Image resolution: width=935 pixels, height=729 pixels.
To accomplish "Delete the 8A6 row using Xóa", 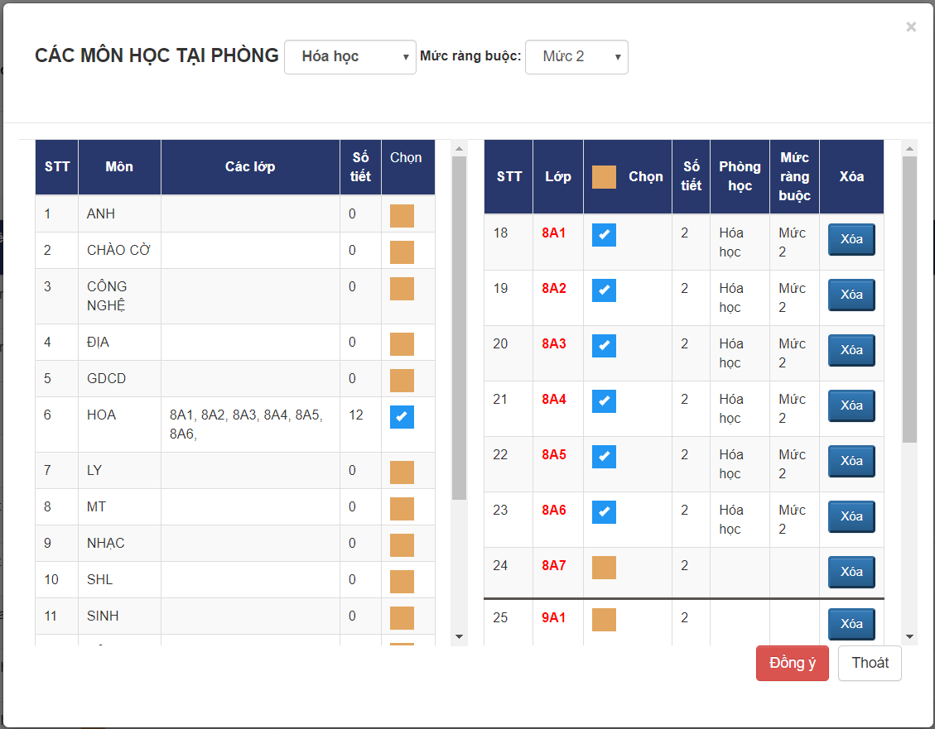I will [851, 516].
